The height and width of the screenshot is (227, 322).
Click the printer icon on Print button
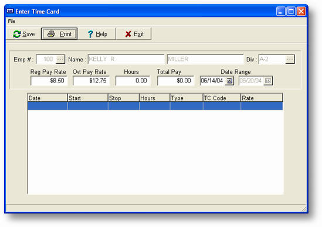[51, 34]
